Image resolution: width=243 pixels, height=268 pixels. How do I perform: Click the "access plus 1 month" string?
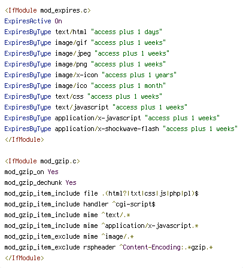click(128, 86)
